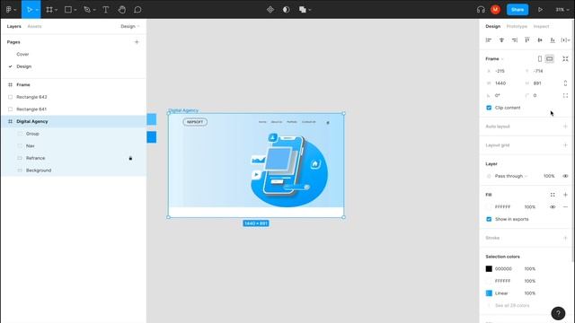575x323 pixels.
Task: Add a Stroke
Action: click(x=565, y=238)
